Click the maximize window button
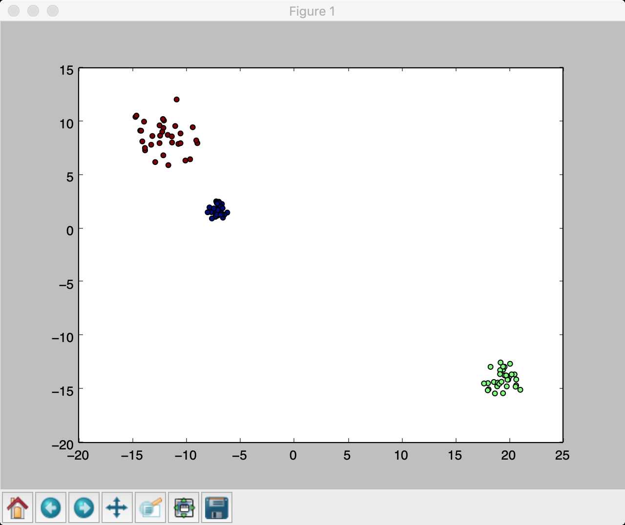The height and width of the screenshot is (525, 625). pyautogui.click(x=52, y=11)
